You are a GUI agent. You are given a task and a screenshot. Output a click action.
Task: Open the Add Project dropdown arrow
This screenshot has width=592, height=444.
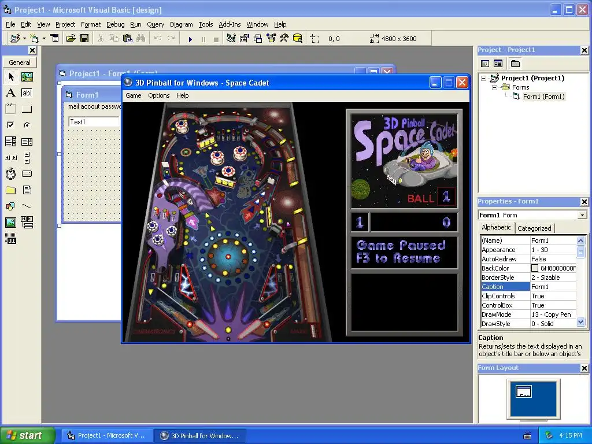point(24,38)
